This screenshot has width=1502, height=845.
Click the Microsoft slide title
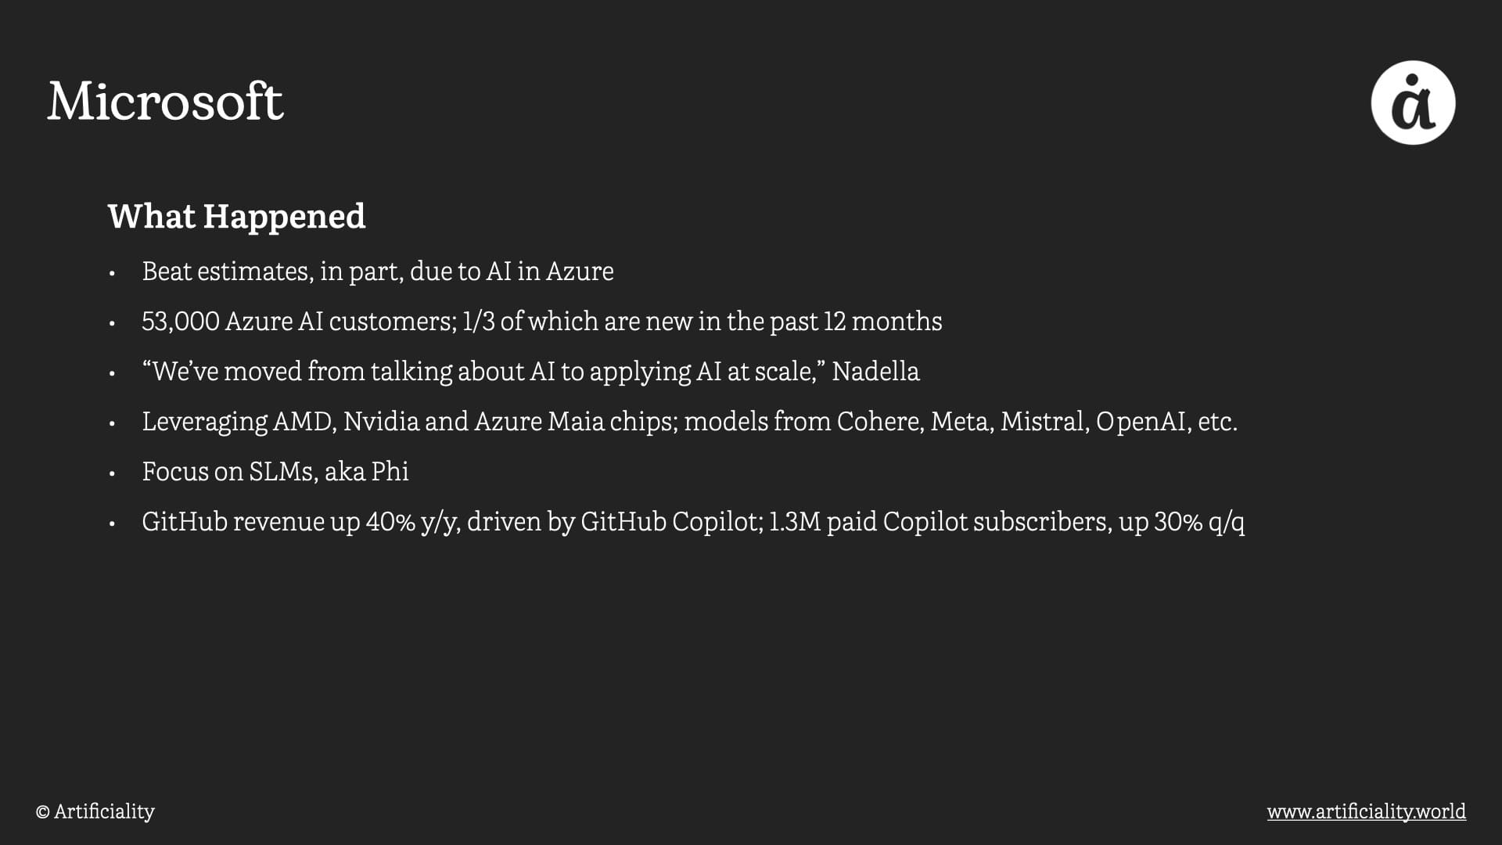coord(165,102)
